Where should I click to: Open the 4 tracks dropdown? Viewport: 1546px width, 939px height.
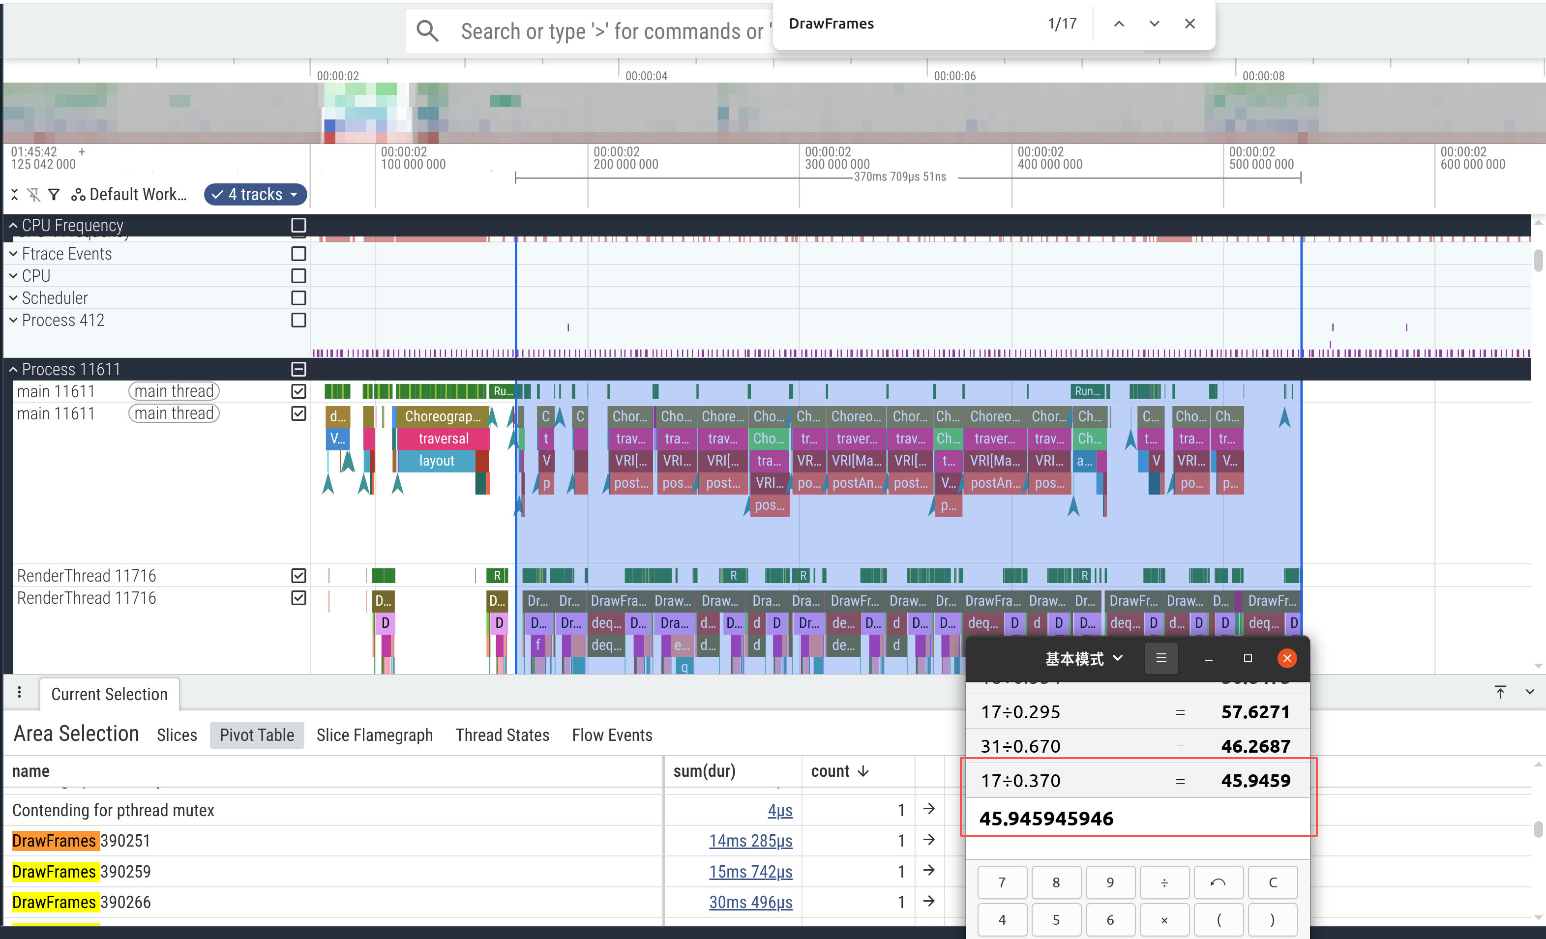[x=255, y=195]
